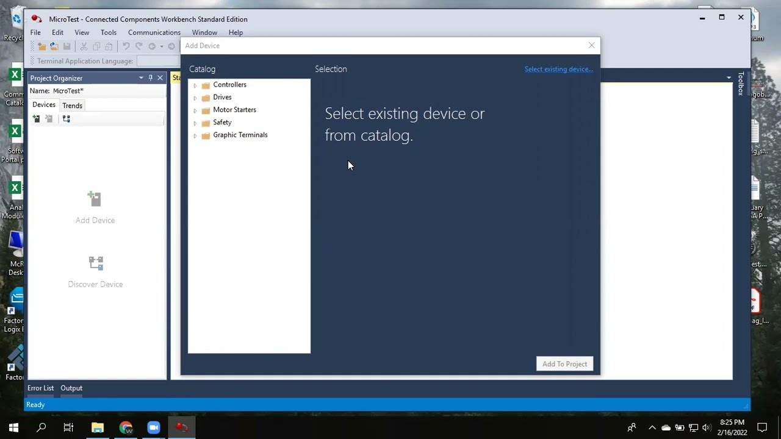Switch to the Trends tab
Viewport: 781px width, 439px height.
click(x=72, y=105)
